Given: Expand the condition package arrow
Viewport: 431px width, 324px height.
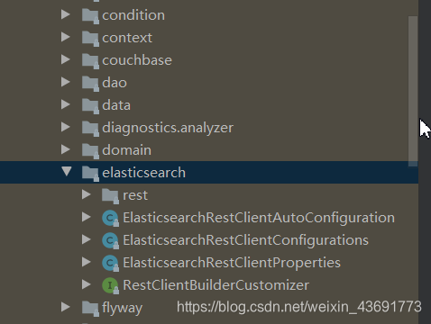Looking at the screenshot, I should (66, 14).
